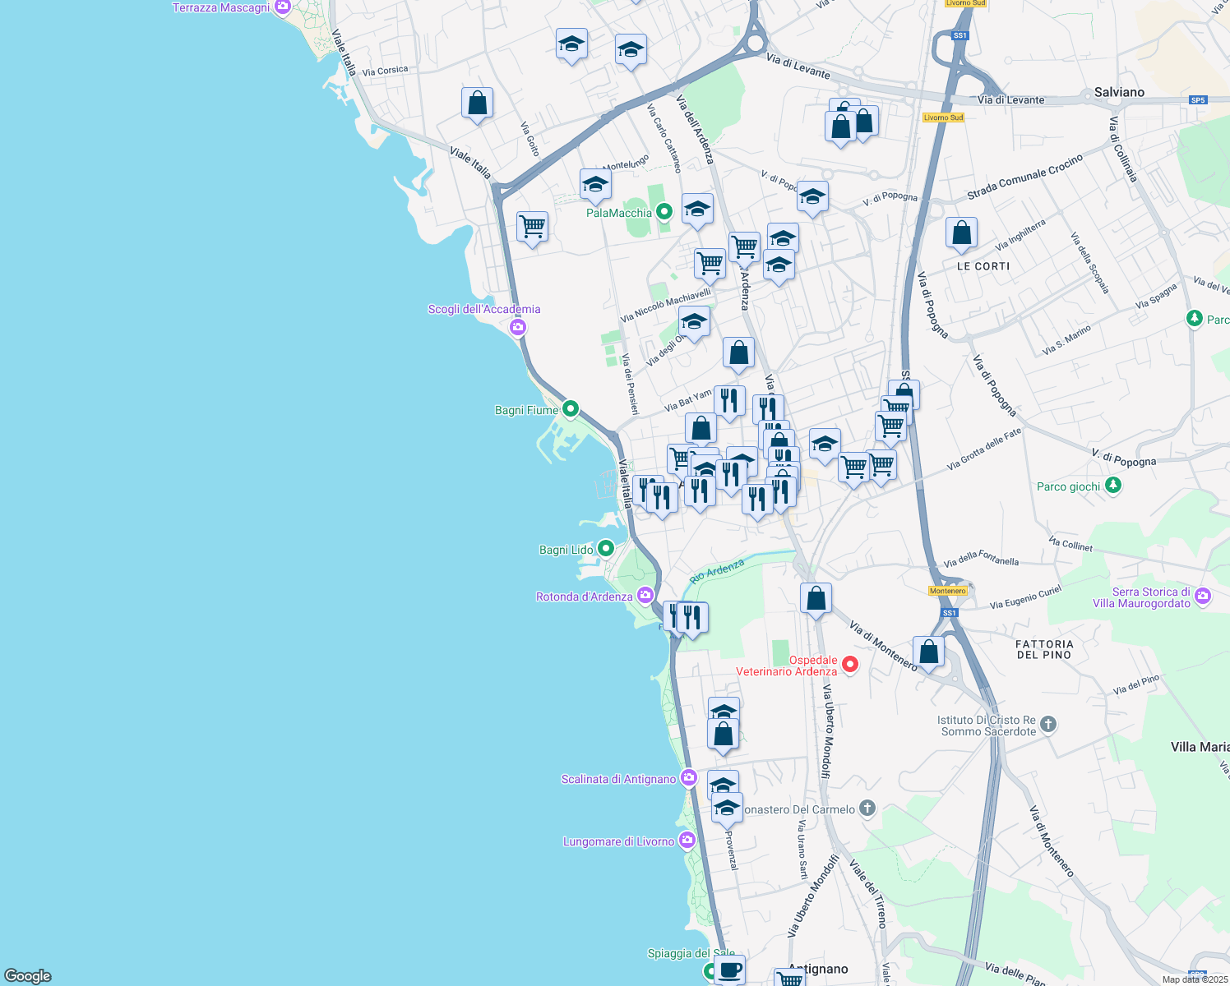Open the coffee cup pin near Spiaggia del Sale

pyautogui.click(x=729, y=970)
